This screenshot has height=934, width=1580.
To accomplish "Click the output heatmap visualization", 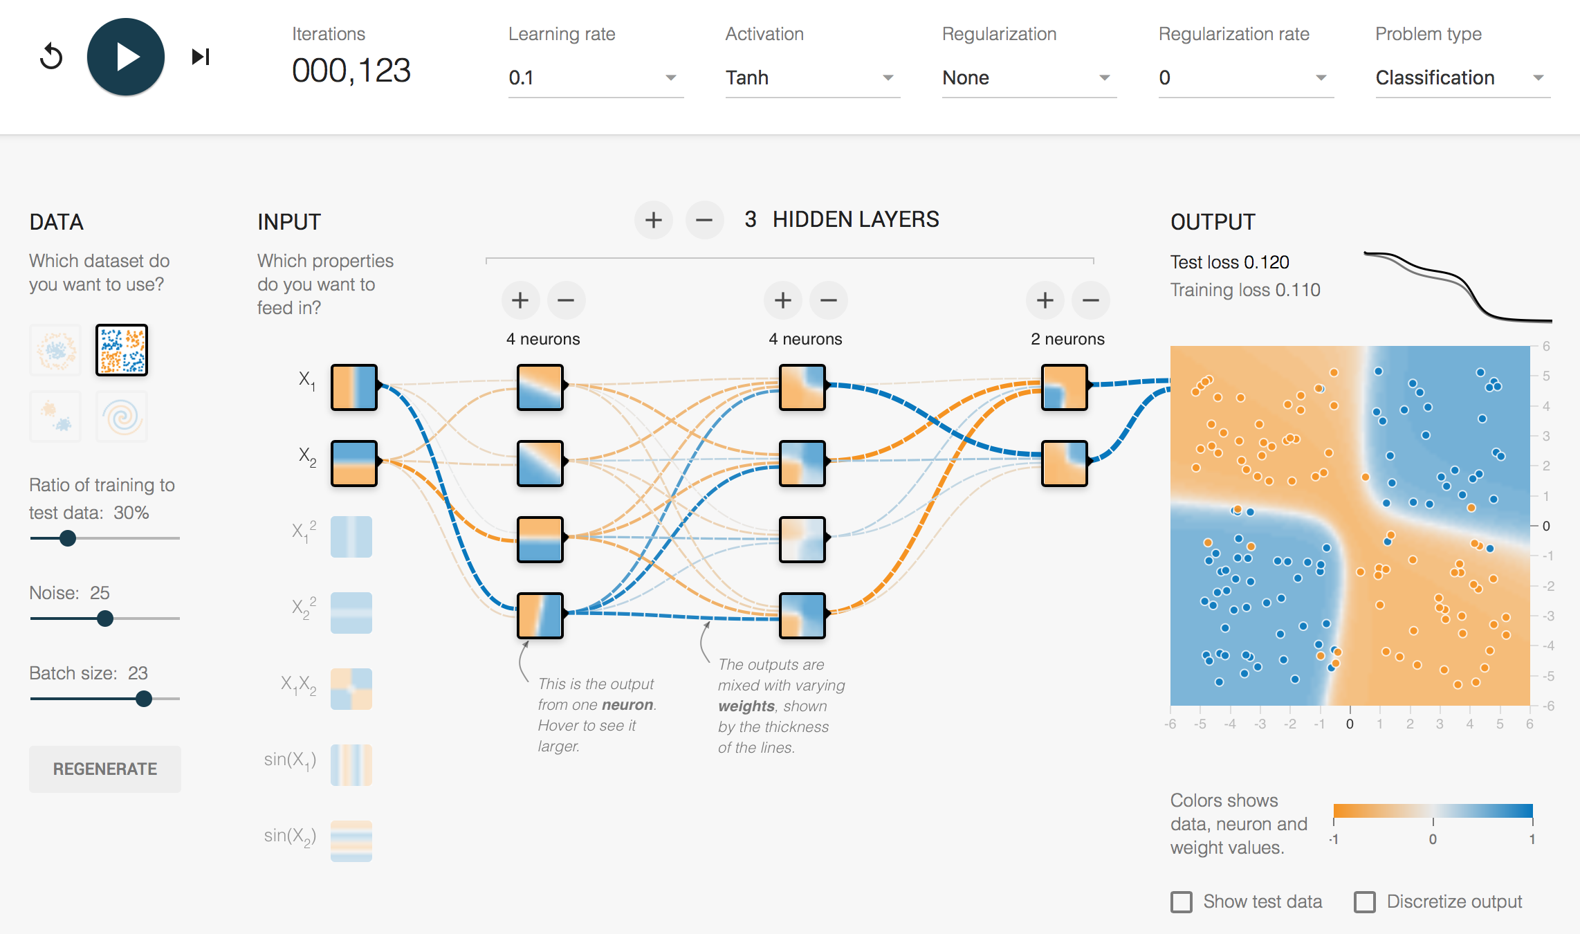I will point(1350,525).
